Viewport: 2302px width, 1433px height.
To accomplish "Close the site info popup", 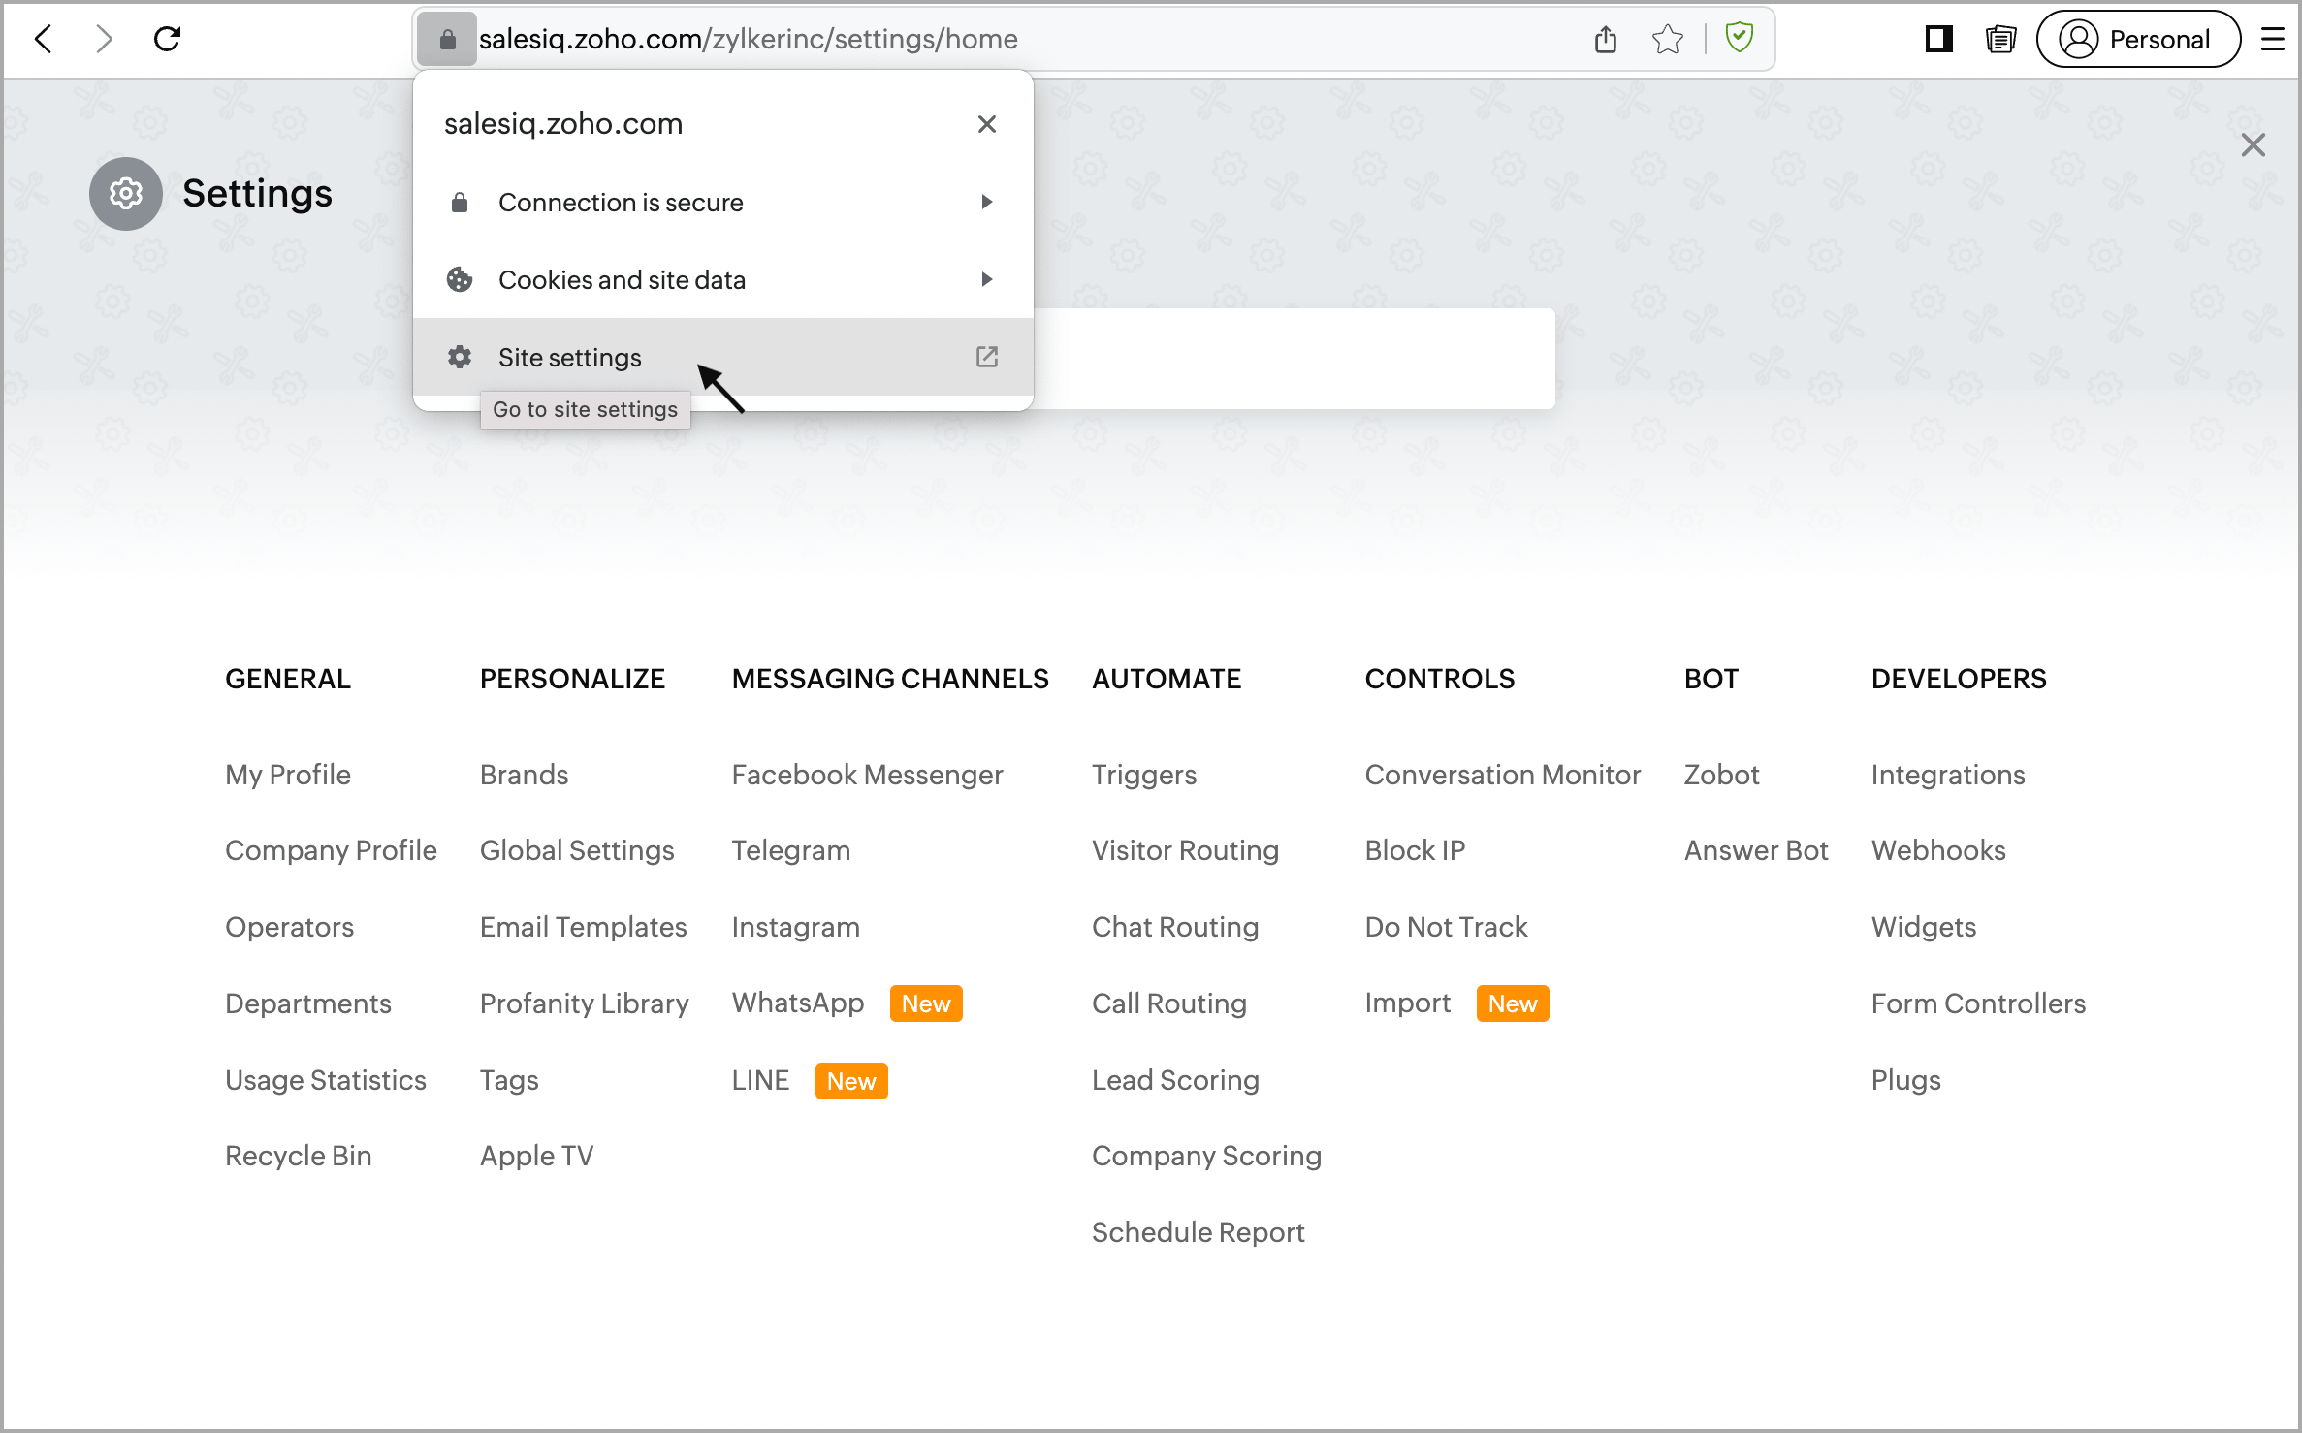I will 986,124.
